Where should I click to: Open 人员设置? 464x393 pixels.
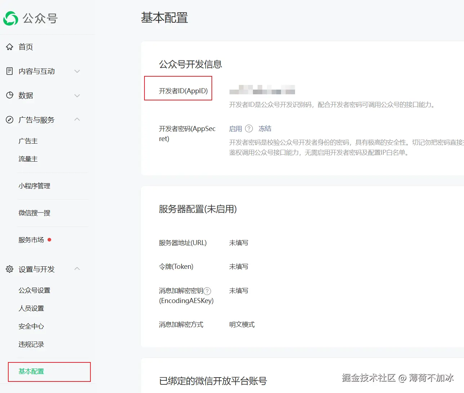coord(31,308)
